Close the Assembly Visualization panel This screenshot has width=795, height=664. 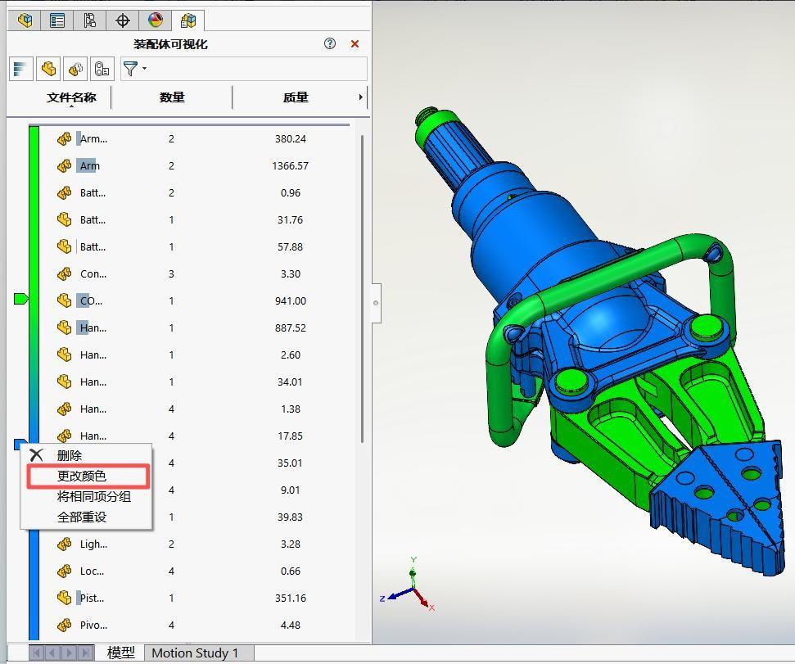pyautogui.click(x=355, y=44)
